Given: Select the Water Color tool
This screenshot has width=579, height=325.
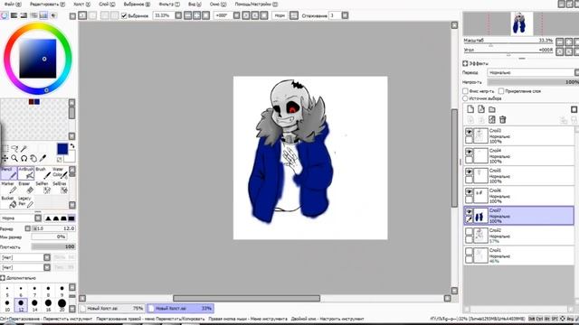Looking at the screenshot, I should [60, 173].
